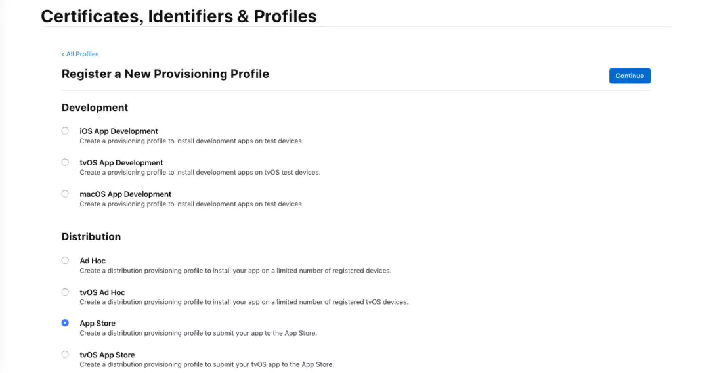Click the "tvOS App Store" label text
This screenshot has width=709, height=373.
pos(107,355)
